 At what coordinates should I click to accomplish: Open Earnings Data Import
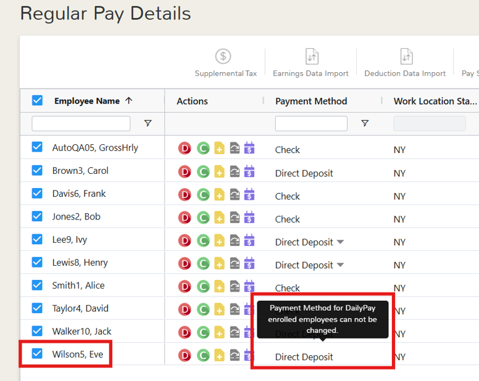click(310, 62)
